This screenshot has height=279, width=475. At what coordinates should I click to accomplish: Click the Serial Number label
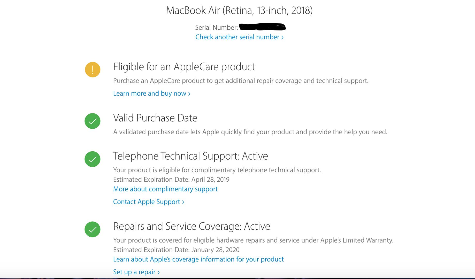point(216,28)
